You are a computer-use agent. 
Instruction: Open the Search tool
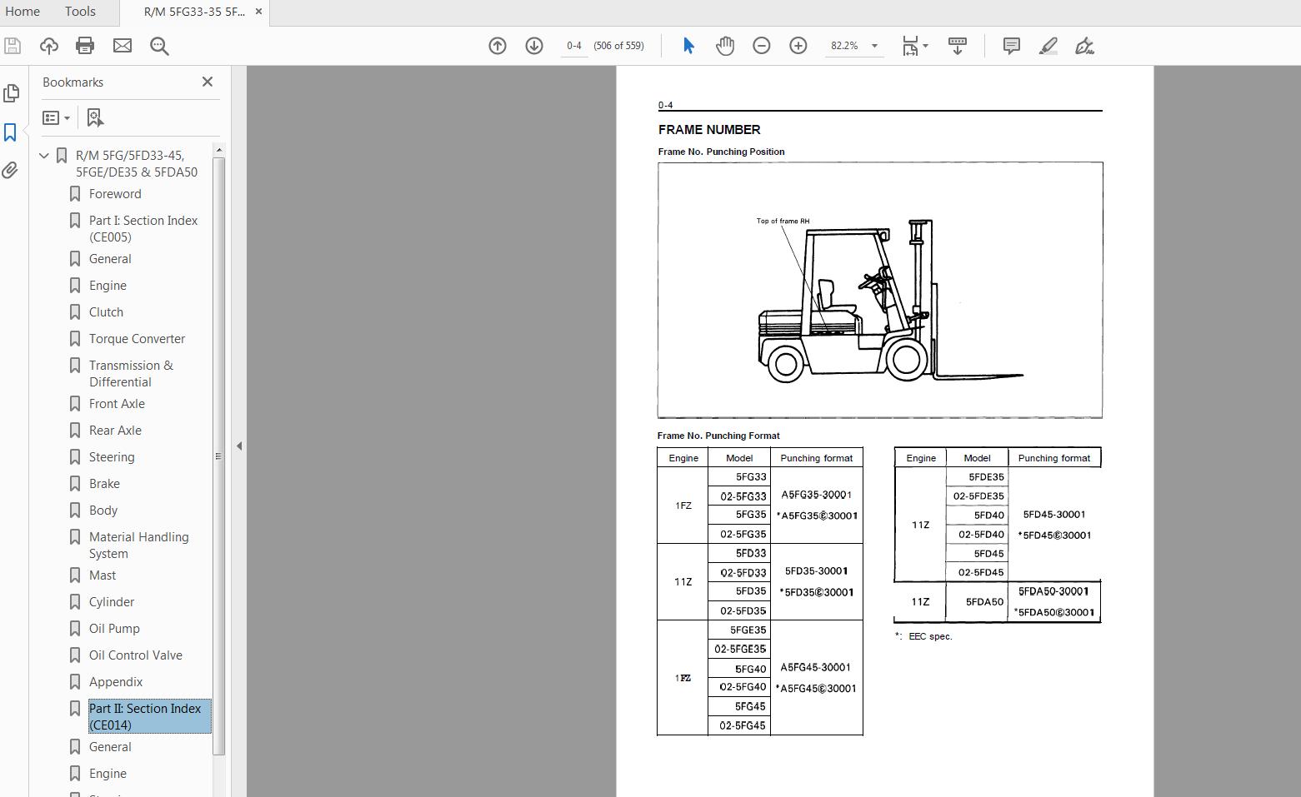(x=158, y=46)
